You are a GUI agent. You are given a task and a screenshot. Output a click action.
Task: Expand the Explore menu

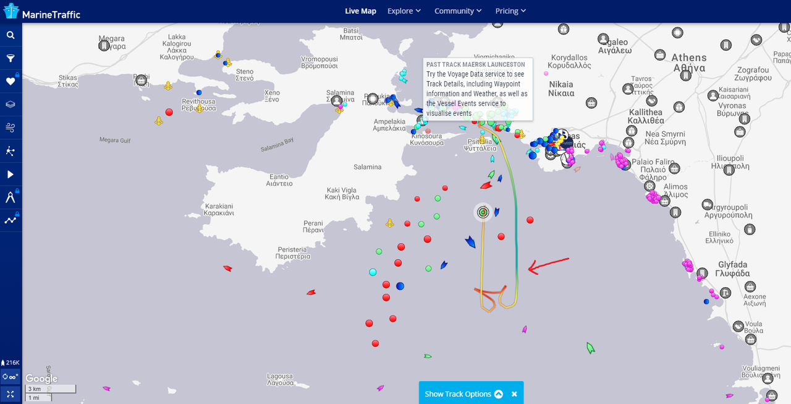pyautogui.click(x=404, y=11)
